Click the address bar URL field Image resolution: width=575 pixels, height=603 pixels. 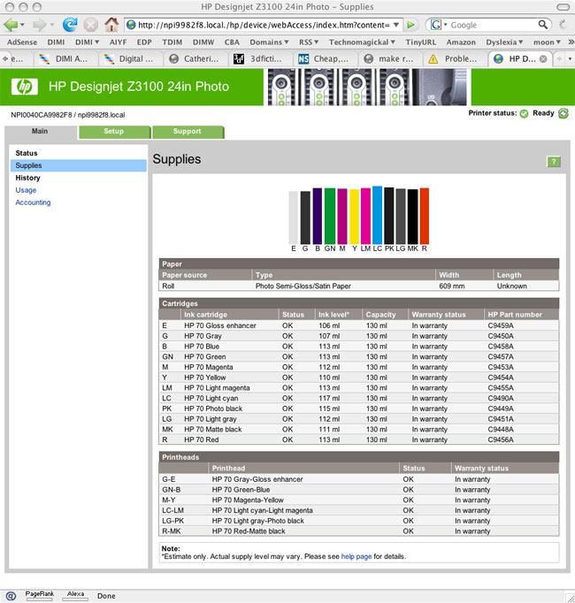[264, 25]
